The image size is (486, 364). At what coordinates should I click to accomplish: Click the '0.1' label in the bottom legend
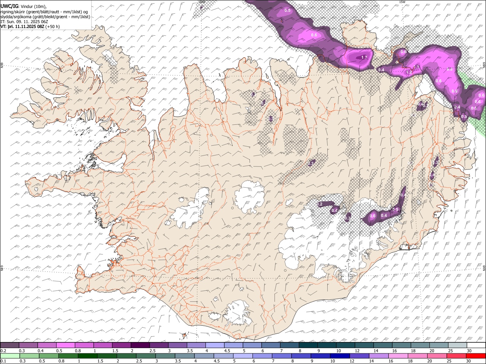[3, 361]
